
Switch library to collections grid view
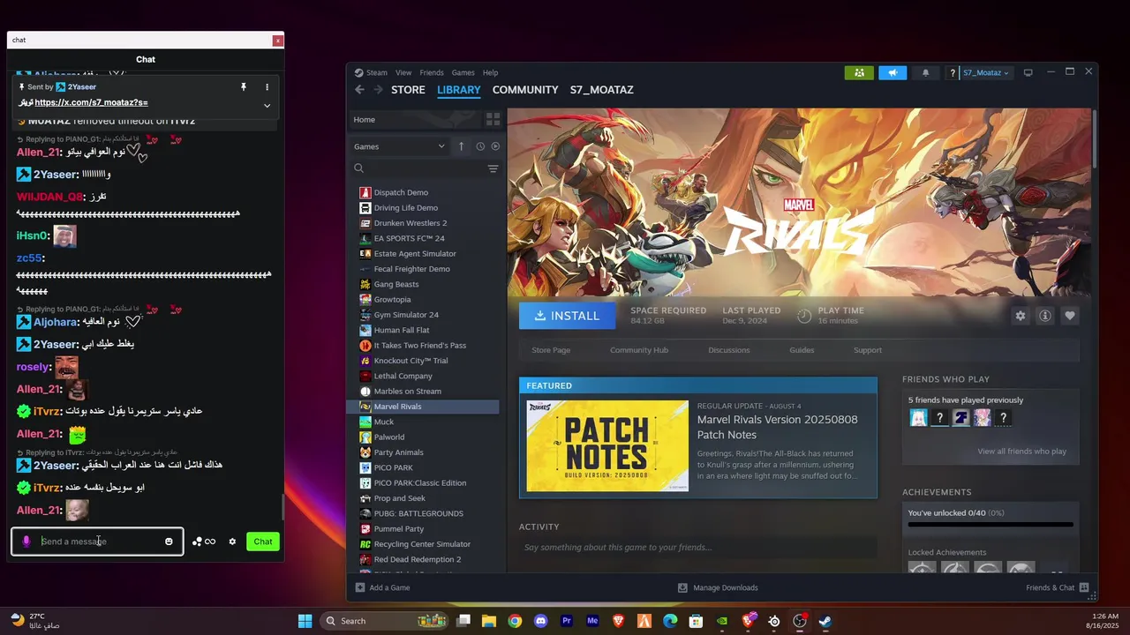pyautogui.click(x=493, y=119)
